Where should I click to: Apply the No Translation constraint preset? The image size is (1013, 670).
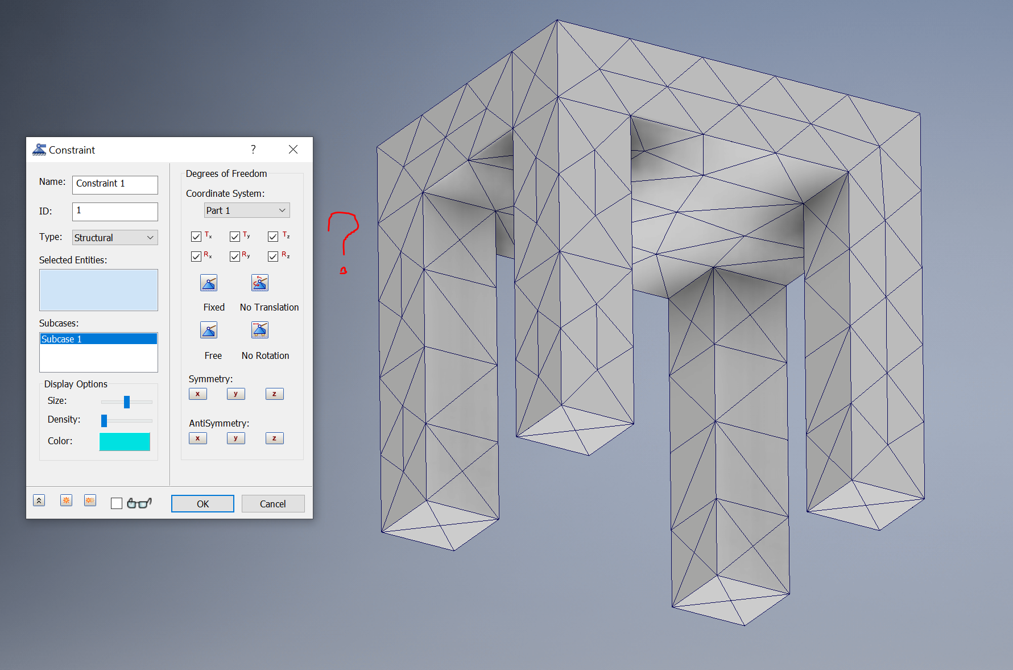[x=259, y=283]
